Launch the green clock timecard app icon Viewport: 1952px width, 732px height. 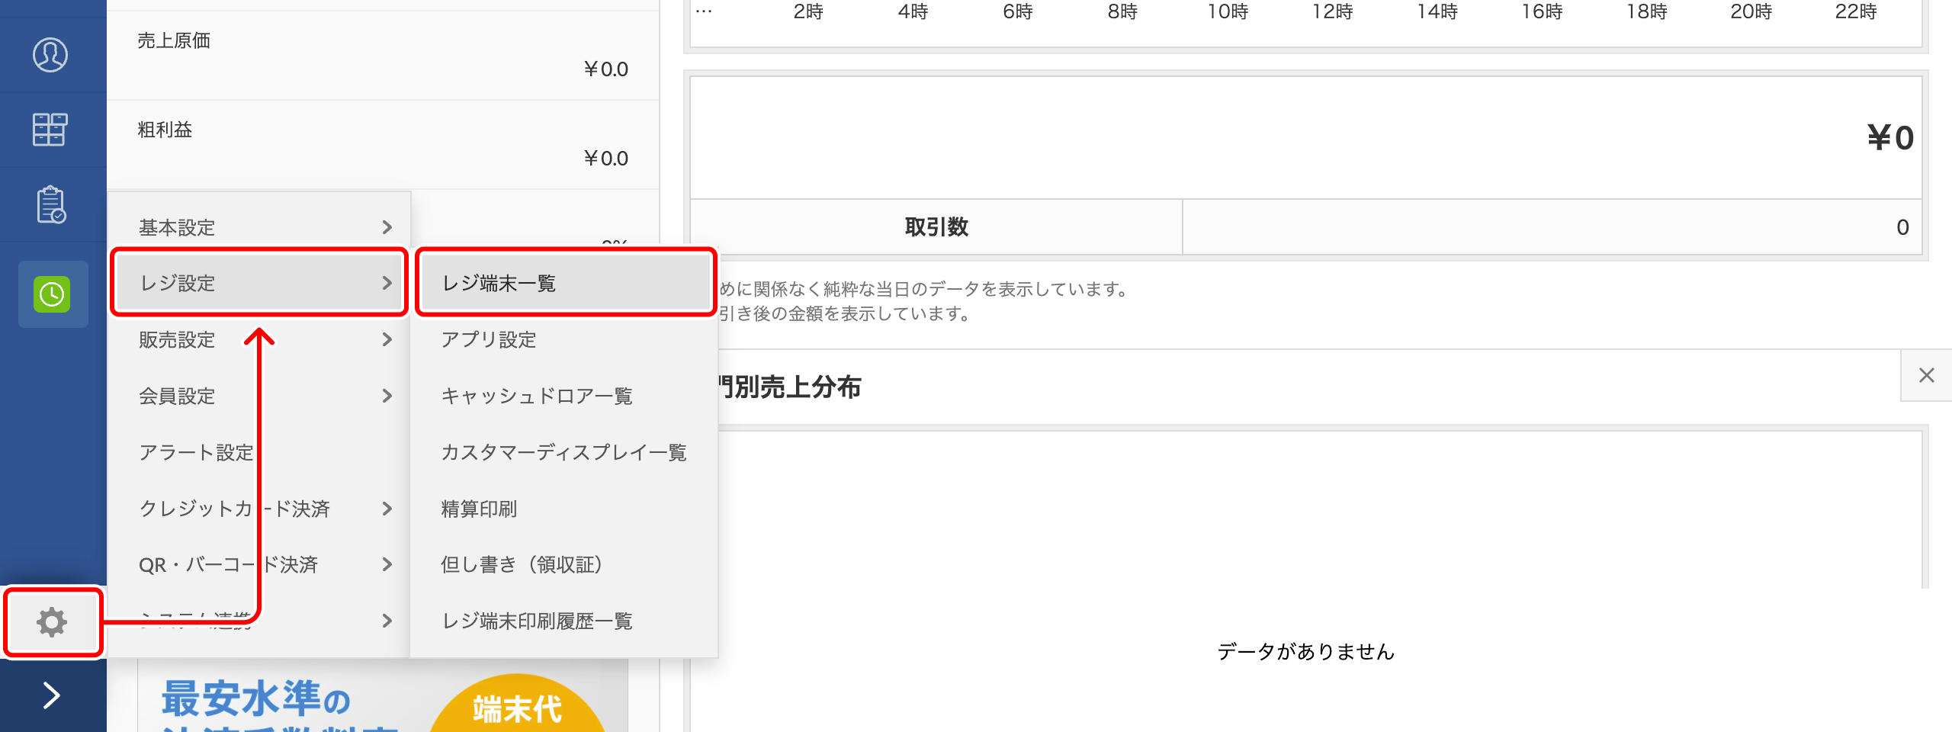(50, 294)
